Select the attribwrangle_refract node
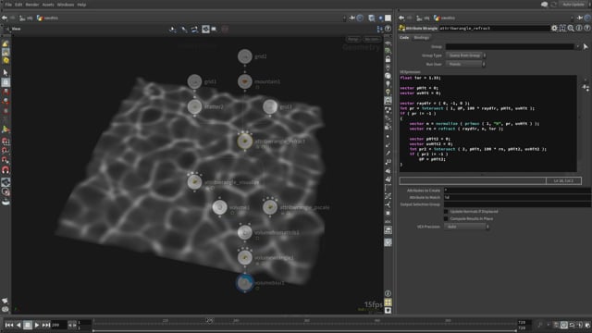 pos(244,142)
